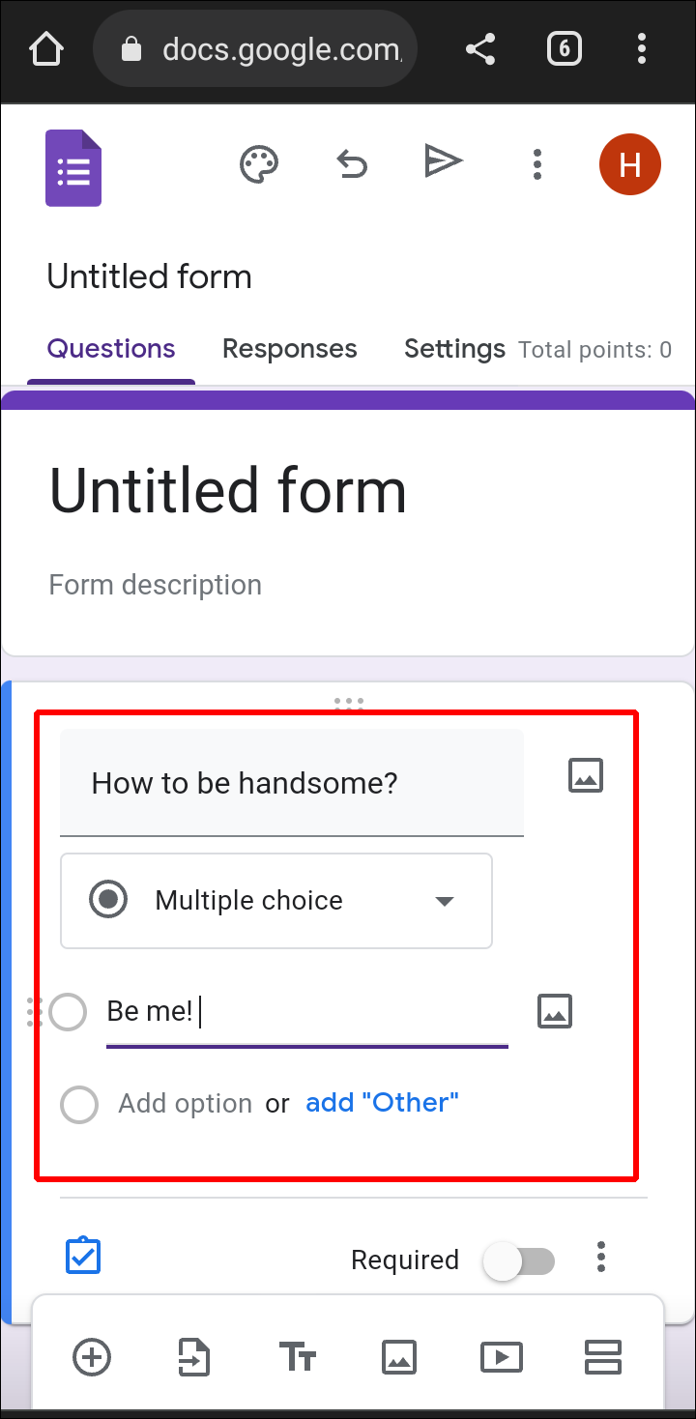The image size is (696, 1419).
Task: Add a new question with plus icon
Action: tap(93, 1357)
